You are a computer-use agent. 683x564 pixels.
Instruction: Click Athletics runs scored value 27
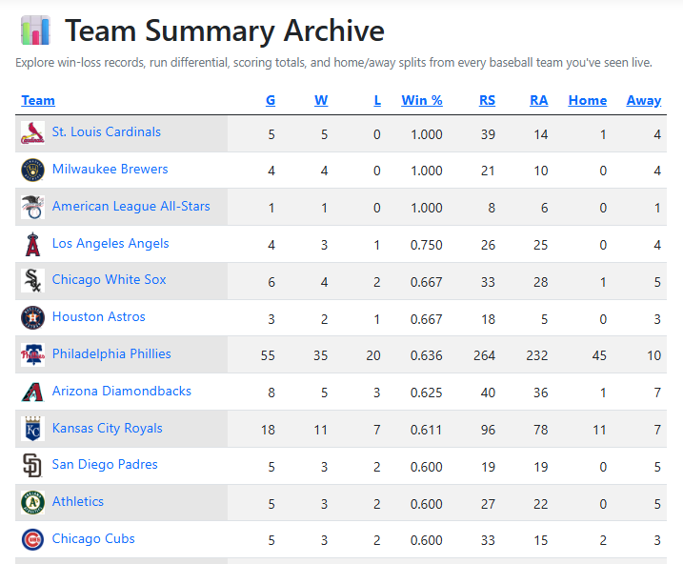coord(489,504)
